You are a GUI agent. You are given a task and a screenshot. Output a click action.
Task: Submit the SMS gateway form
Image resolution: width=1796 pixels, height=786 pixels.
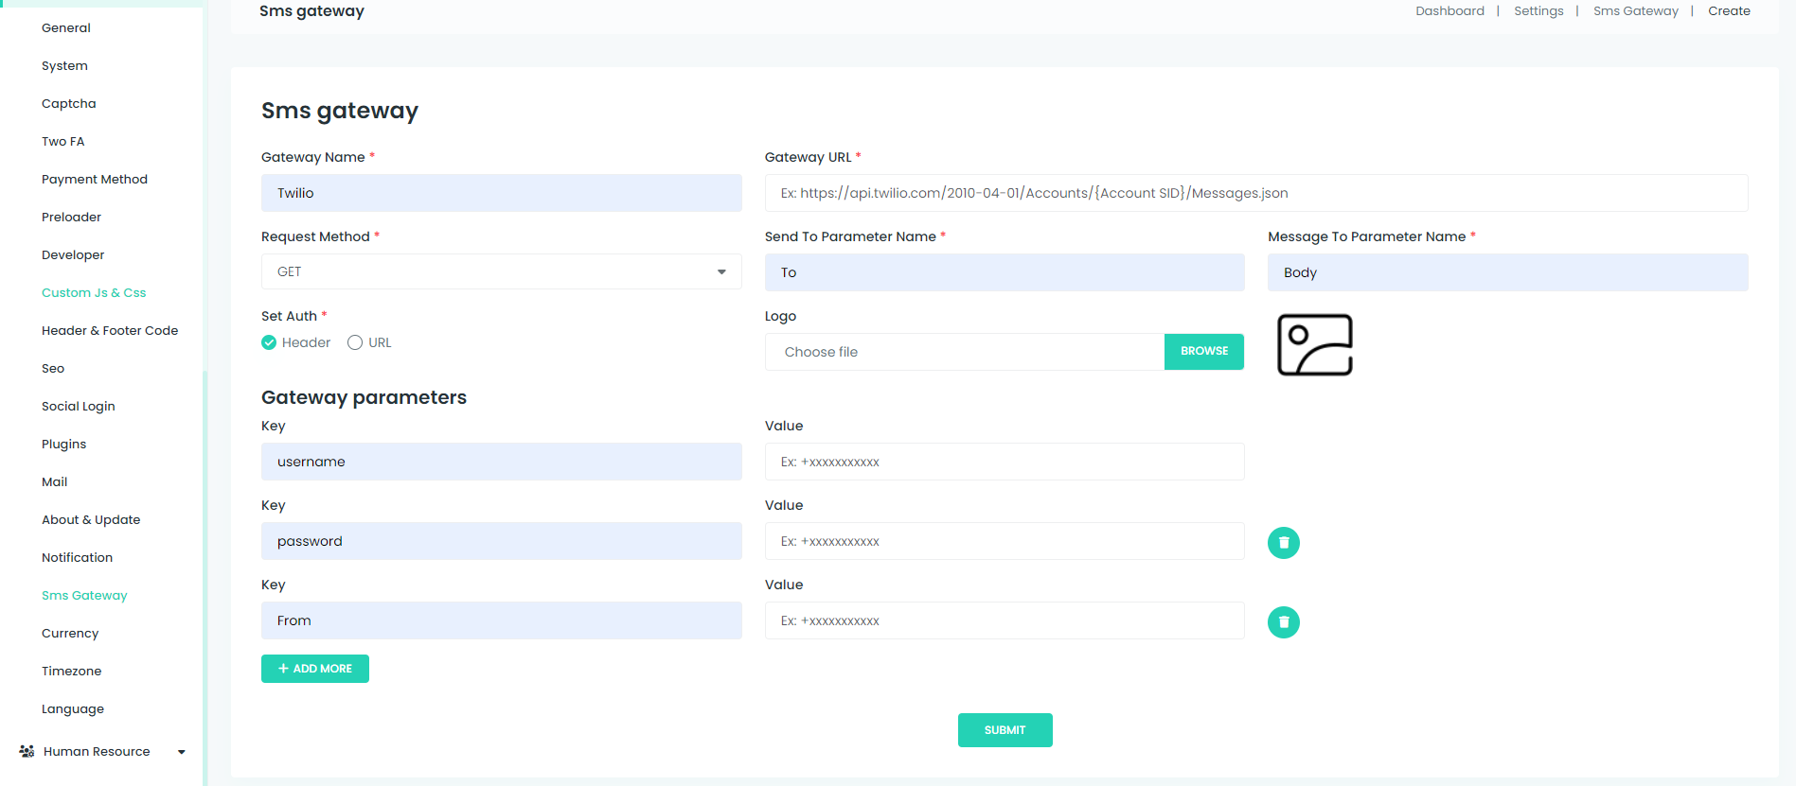click(1005, 730)
